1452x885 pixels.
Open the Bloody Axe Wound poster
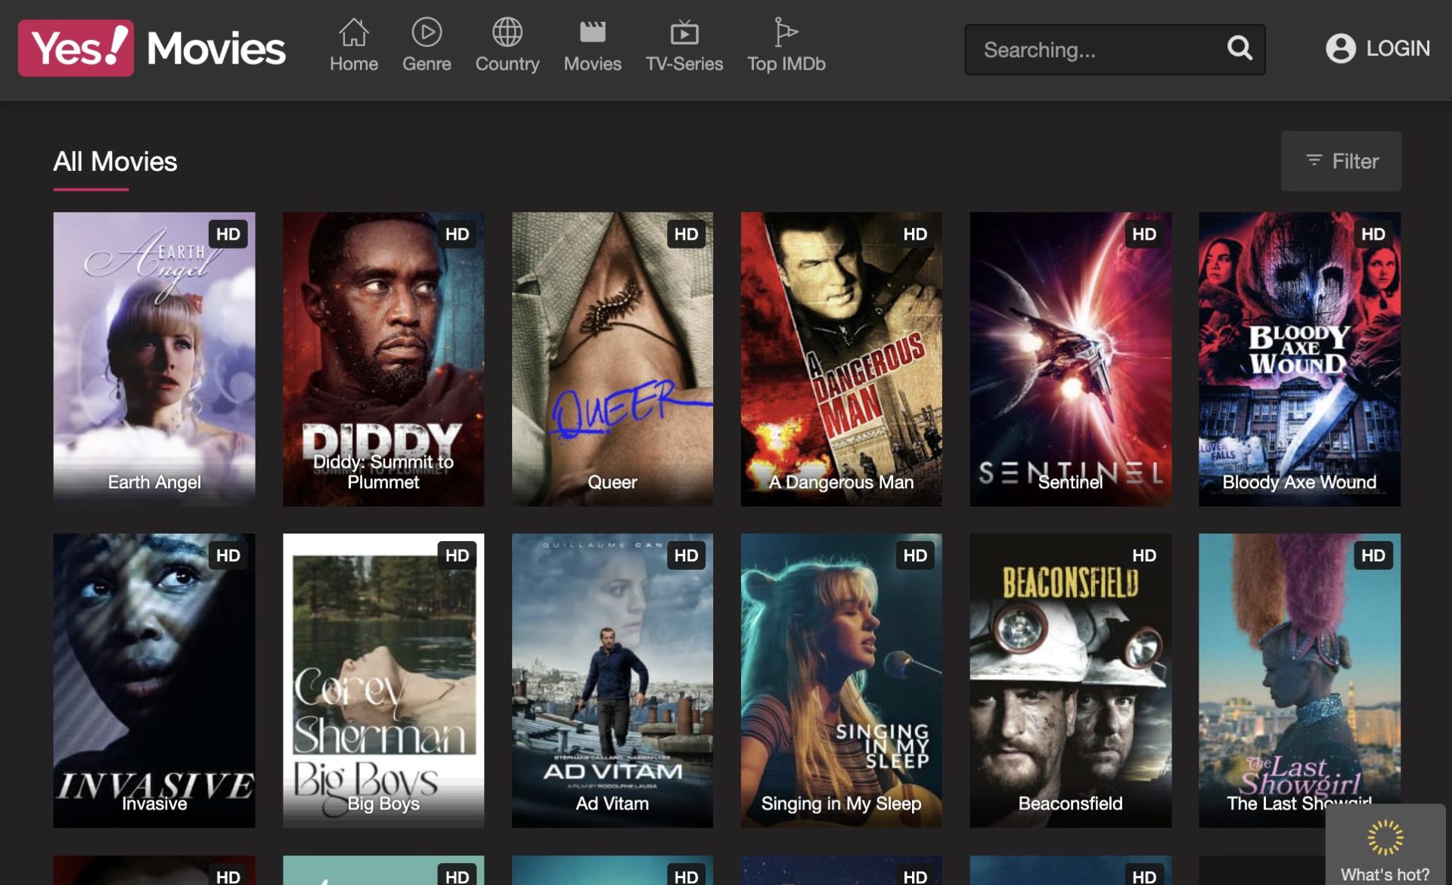(x=1299, y=359)
